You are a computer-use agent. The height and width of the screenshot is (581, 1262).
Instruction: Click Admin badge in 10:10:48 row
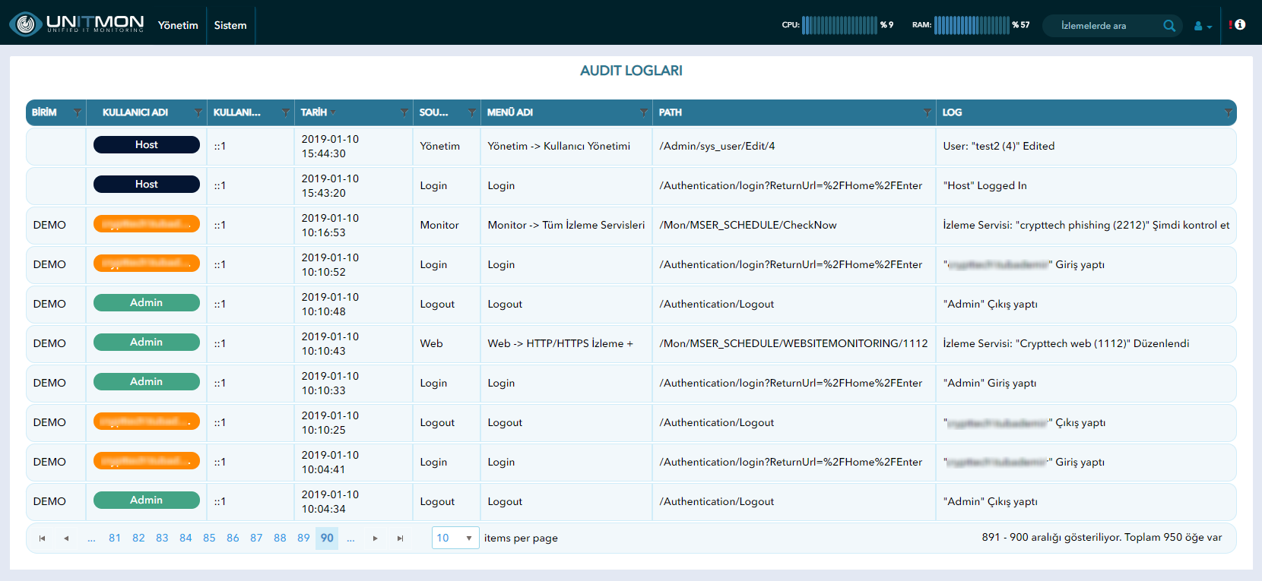pos(147,302)
